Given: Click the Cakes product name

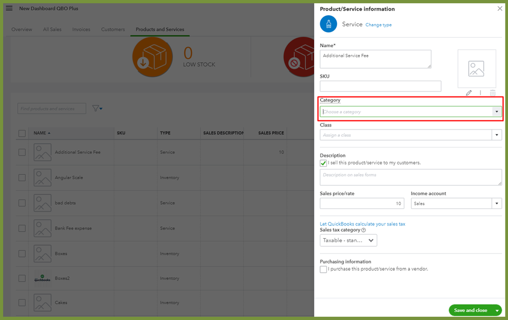Looking at the screenshot, I should click(61, 303).
